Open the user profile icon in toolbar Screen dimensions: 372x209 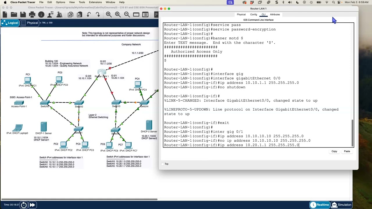[50, 15]
